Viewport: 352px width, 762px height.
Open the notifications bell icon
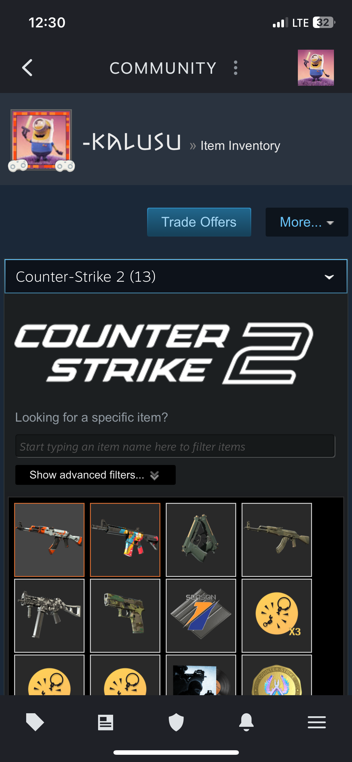[x=246, y=722]
